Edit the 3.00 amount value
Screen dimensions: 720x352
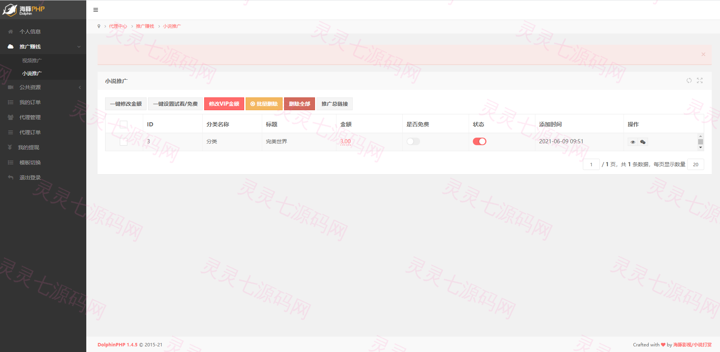(345, 141)
